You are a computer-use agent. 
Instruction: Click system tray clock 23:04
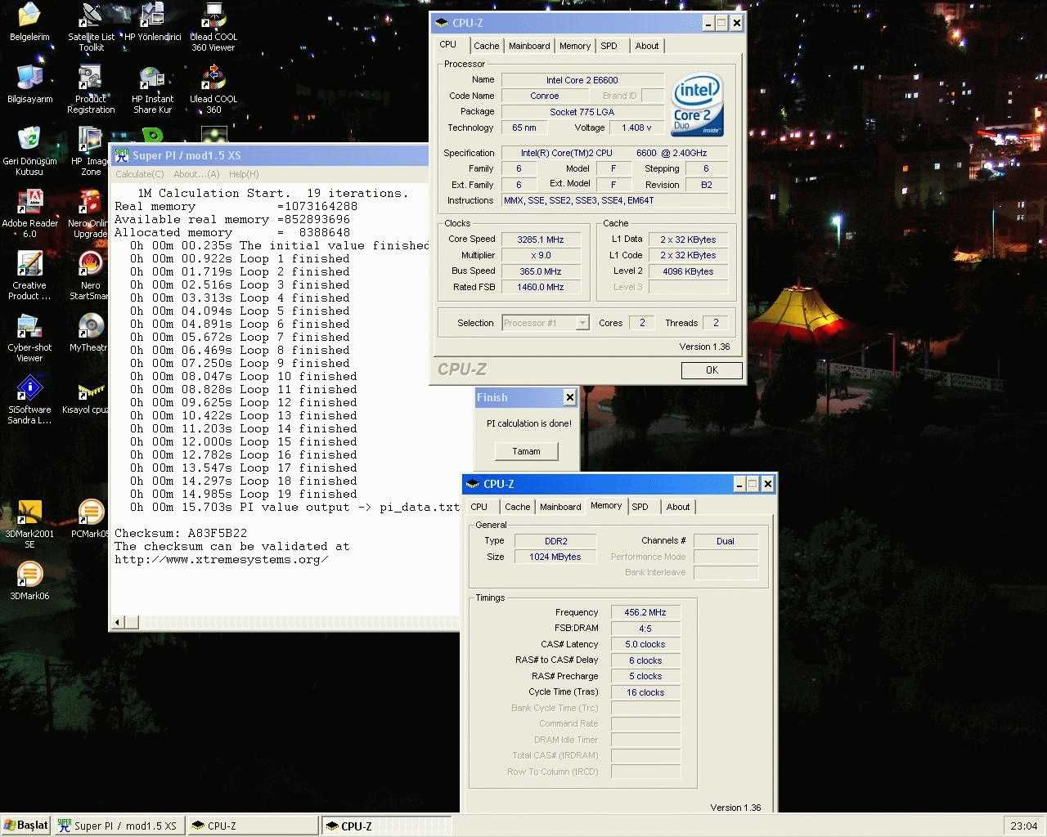pos(1023,826)
